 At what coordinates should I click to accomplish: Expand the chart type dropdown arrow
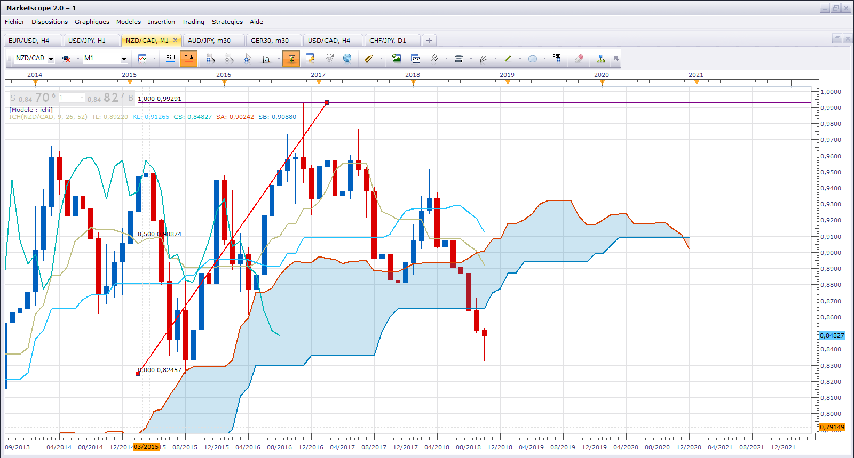[x=154, y=59]
